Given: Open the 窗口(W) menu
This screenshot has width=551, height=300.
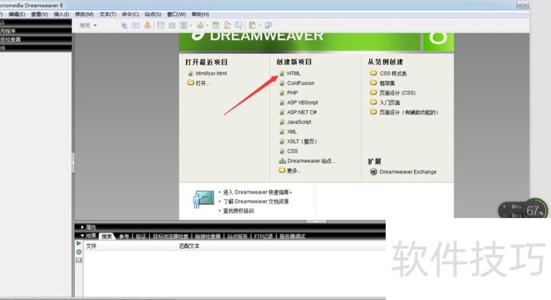Looking at the screenshot, I should 176,14.
